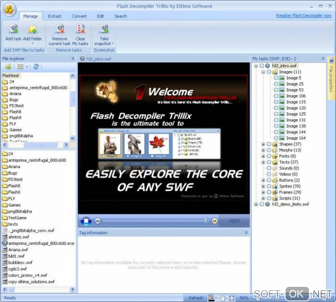Expand the Texts (37) node

coord(263,162)
